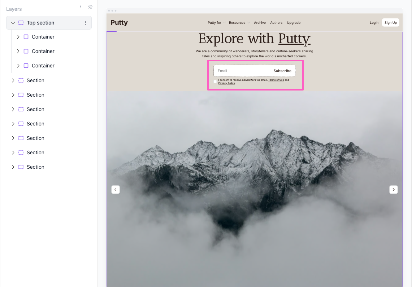Select the third Container layer icon

[26, 66]
